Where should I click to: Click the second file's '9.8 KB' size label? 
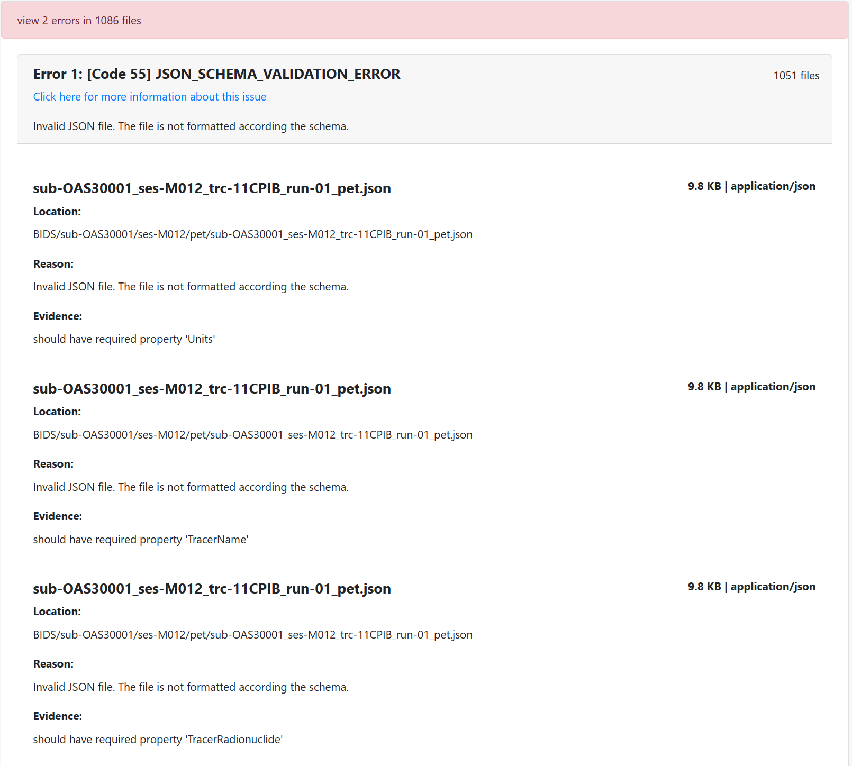click(x=704, y=386)
